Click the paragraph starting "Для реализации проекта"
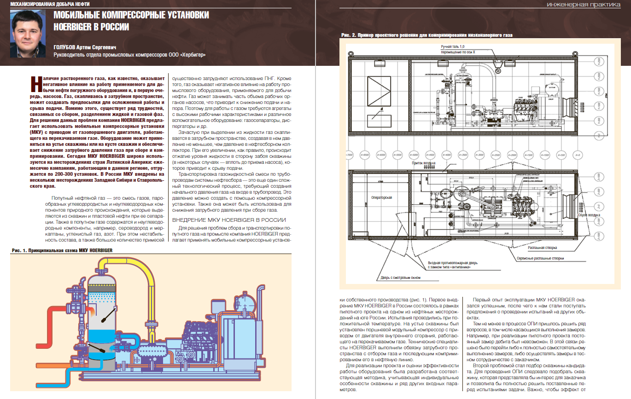631x399 pixels. point(399,378)
